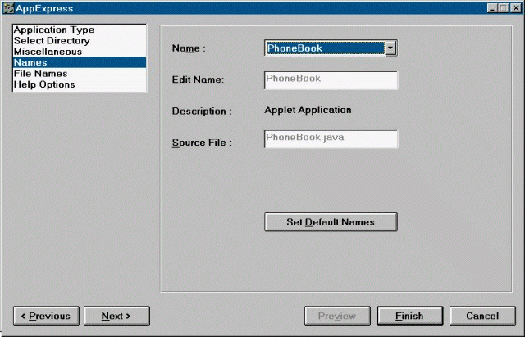Open Help Options from the list

[x=44, y=84]
